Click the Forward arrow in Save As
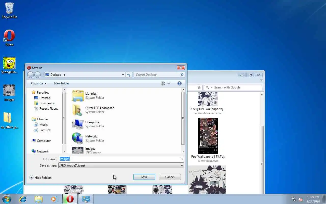The image size is (326, 204). 37,75
